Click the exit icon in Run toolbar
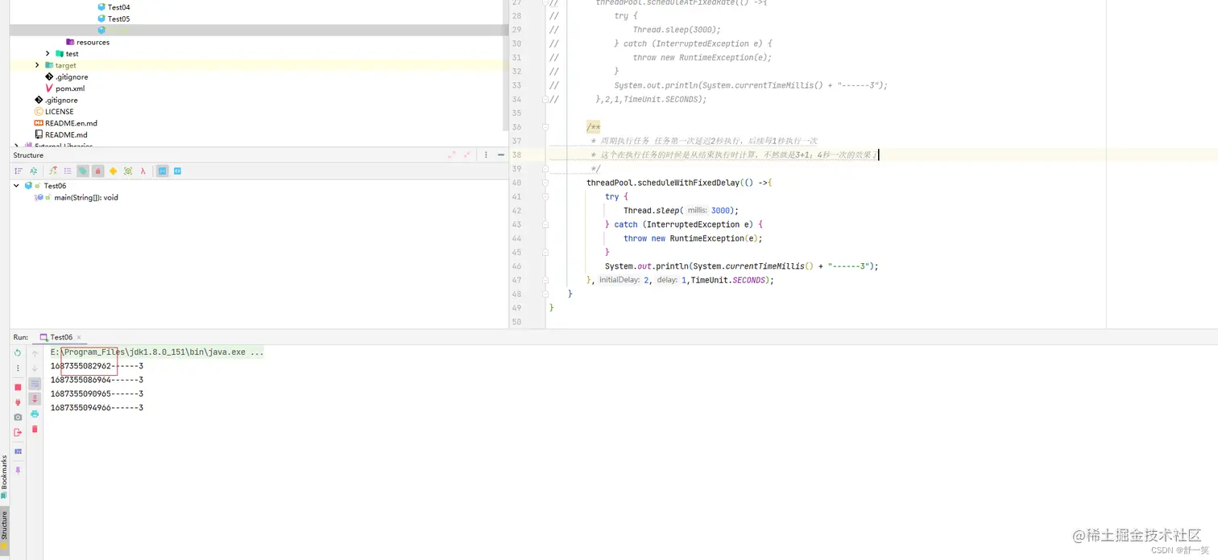 click(x=18, y=432)
